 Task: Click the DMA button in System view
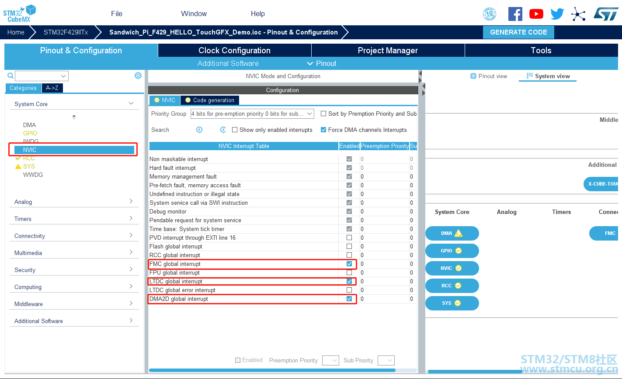click(452, 233)
